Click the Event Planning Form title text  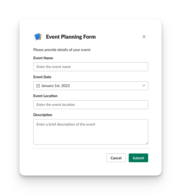71,37
